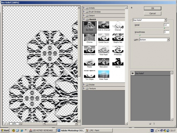
Task: Adjust the Detail slider handle
Action: [x=164, y=28]
